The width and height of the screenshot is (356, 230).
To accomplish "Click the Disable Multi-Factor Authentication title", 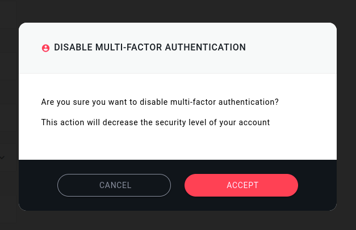I will (x=150, y=48).
